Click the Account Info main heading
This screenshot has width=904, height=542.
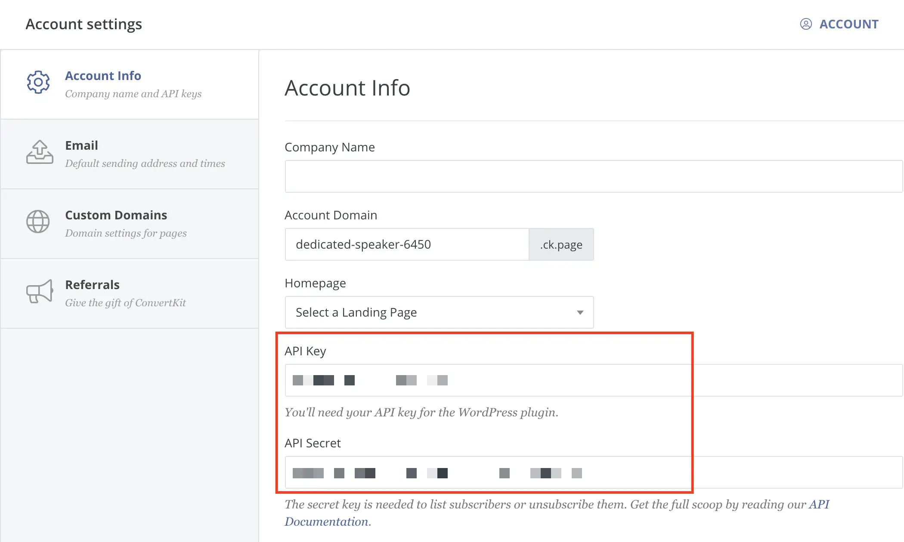tap(347, 88)
